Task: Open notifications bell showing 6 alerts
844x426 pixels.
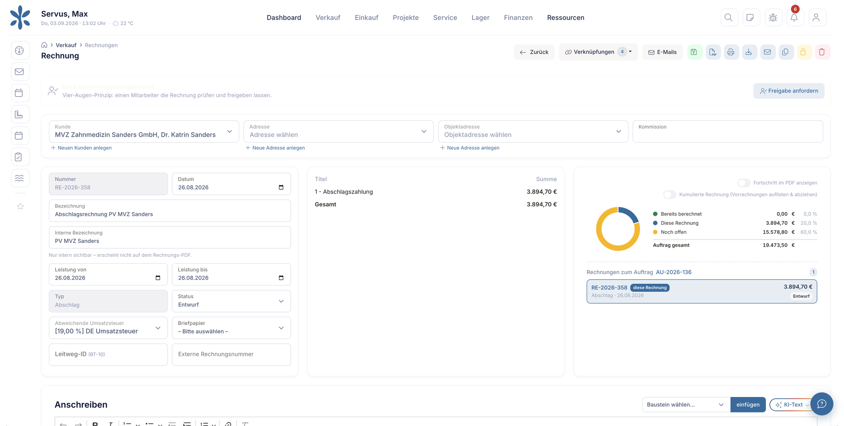Action: coord(795,17)
